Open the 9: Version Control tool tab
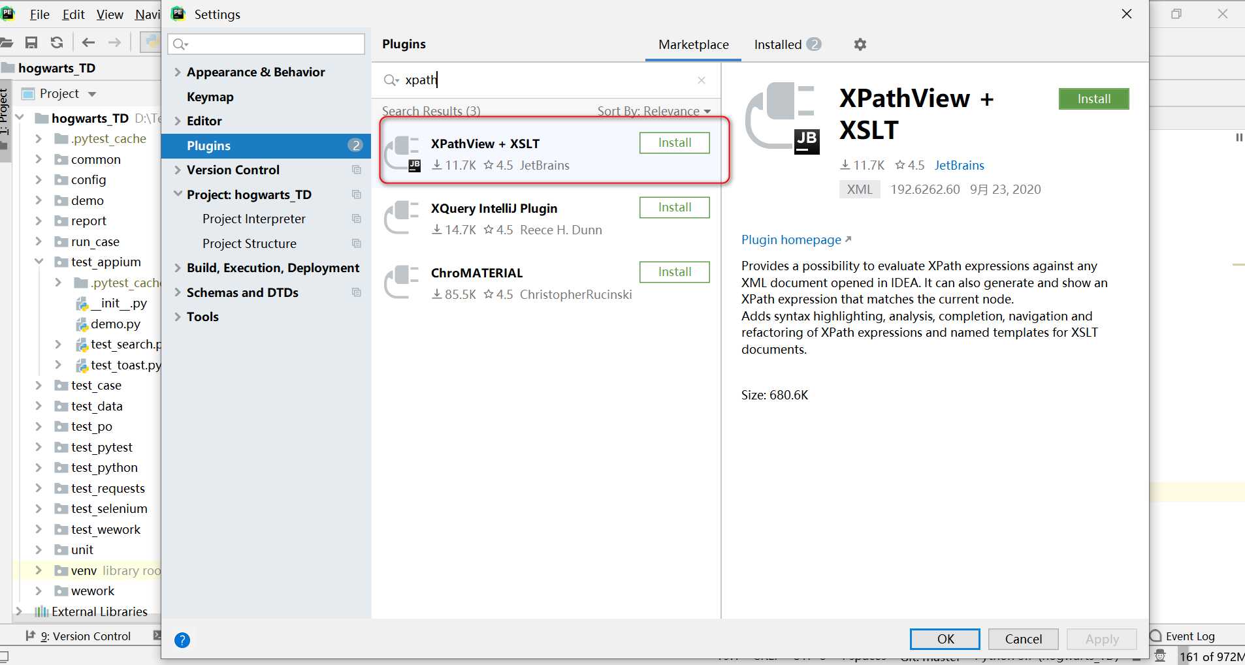Screen dimensions: 1245x665 tap(78, 636)
